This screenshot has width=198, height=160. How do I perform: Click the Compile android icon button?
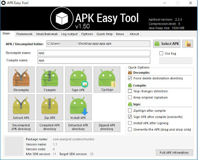point(50,80)
